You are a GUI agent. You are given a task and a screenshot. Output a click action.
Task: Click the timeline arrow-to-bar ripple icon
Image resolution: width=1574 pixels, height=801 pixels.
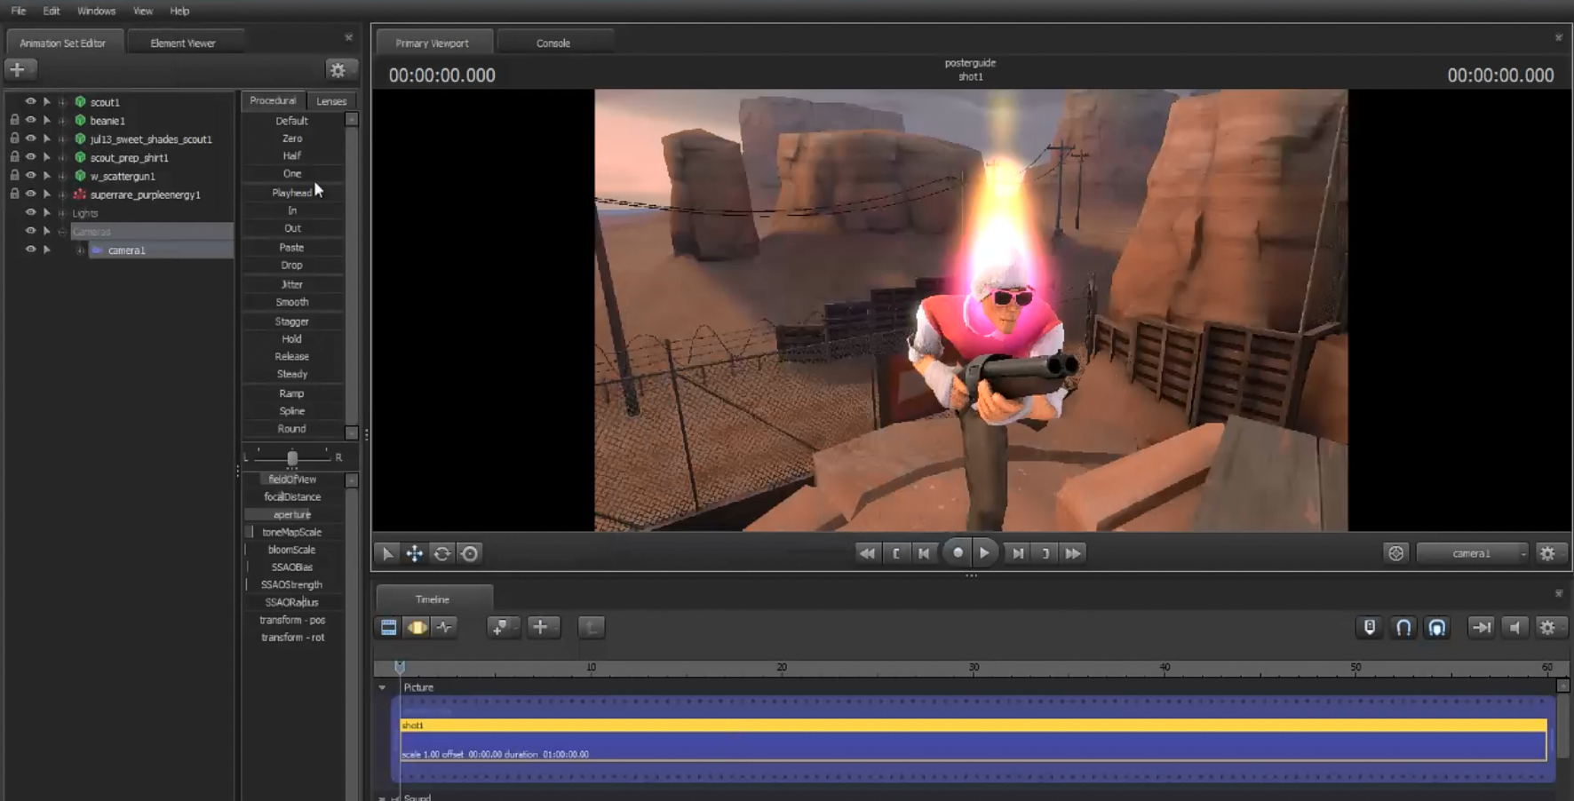coord(1481,627)
